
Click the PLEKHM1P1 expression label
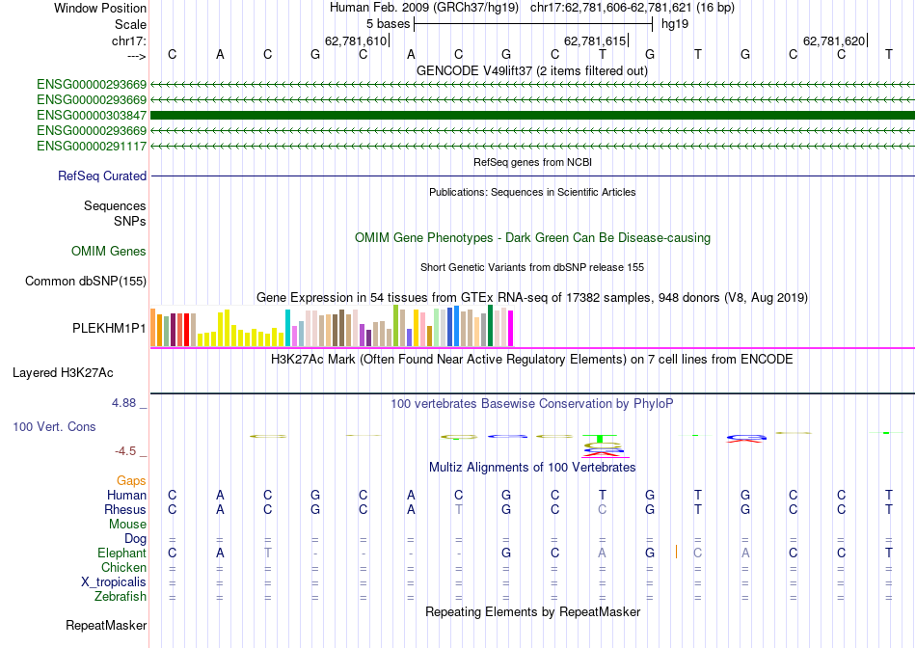tap(109, 329)
